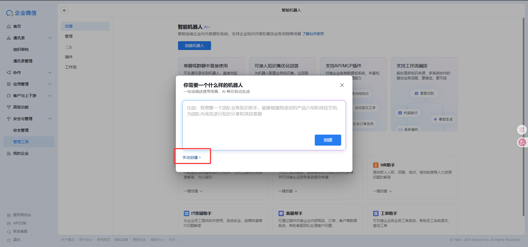Click the 手动创建 link
Image resolution: width=528 pixels, height=247 pixels.
click(191, 157)
